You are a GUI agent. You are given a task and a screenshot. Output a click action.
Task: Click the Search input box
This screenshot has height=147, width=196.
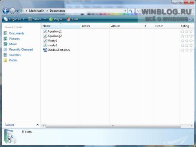[x=164, y=11]
